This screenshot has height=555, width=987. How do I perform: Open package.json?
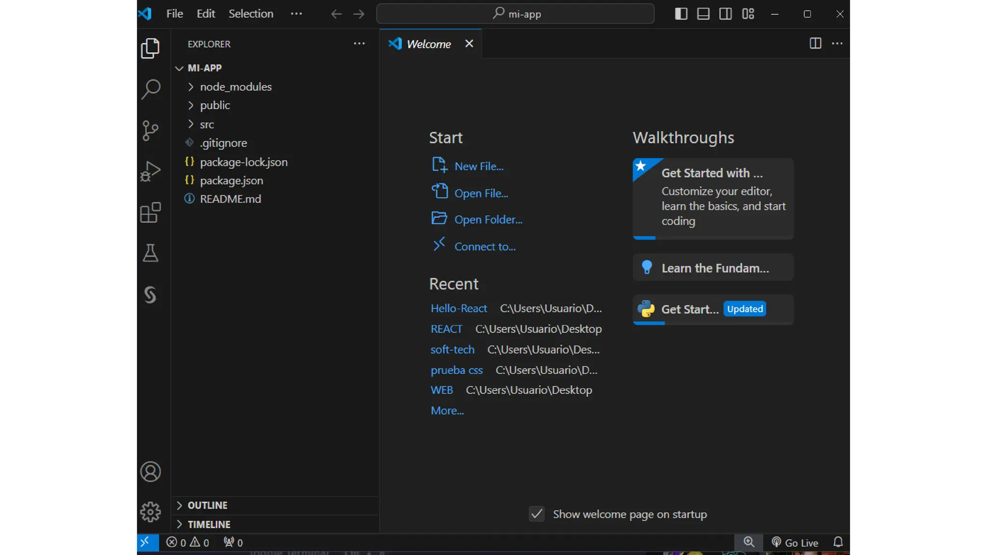click(x=275, y=181)
